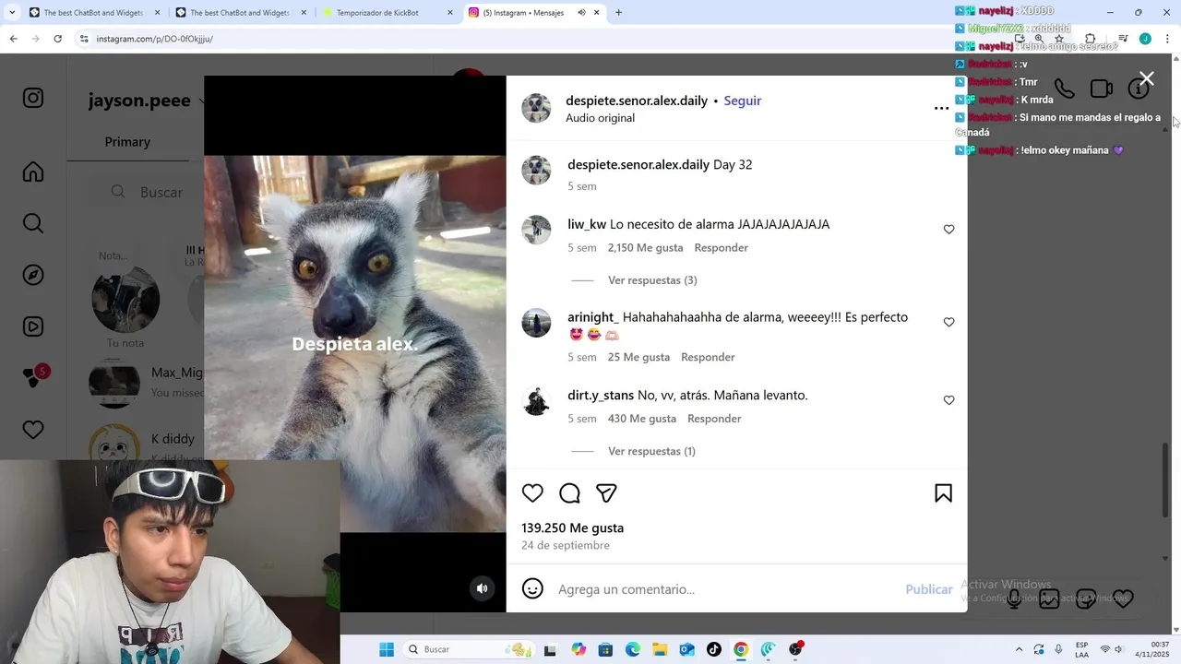1181x664 pixels.
Task: Click the Agrega un comentario input field
Action: [x=726, y=589]
